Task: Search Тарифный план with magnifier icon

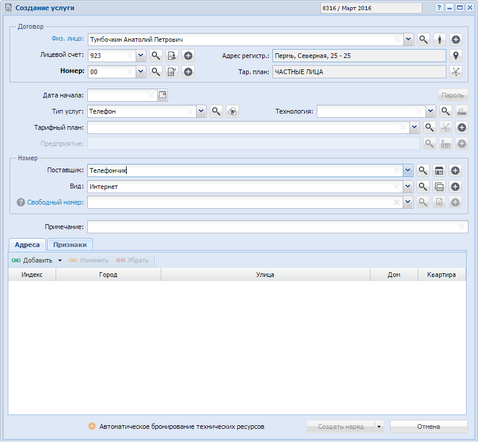Action: [430, 127]
